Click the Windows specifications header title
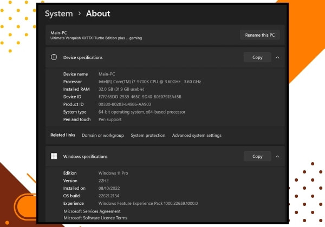This screenshot has height=227, width=325. pos(85,157)
